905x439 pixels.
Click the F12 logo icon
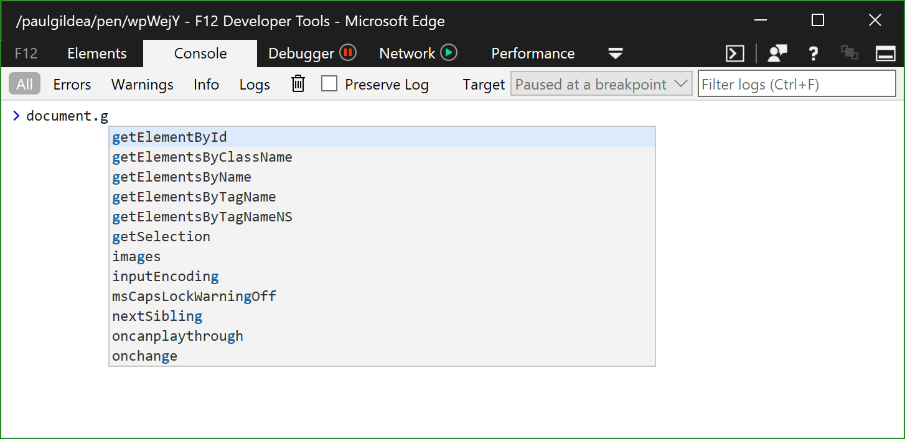tap(25, 53)
